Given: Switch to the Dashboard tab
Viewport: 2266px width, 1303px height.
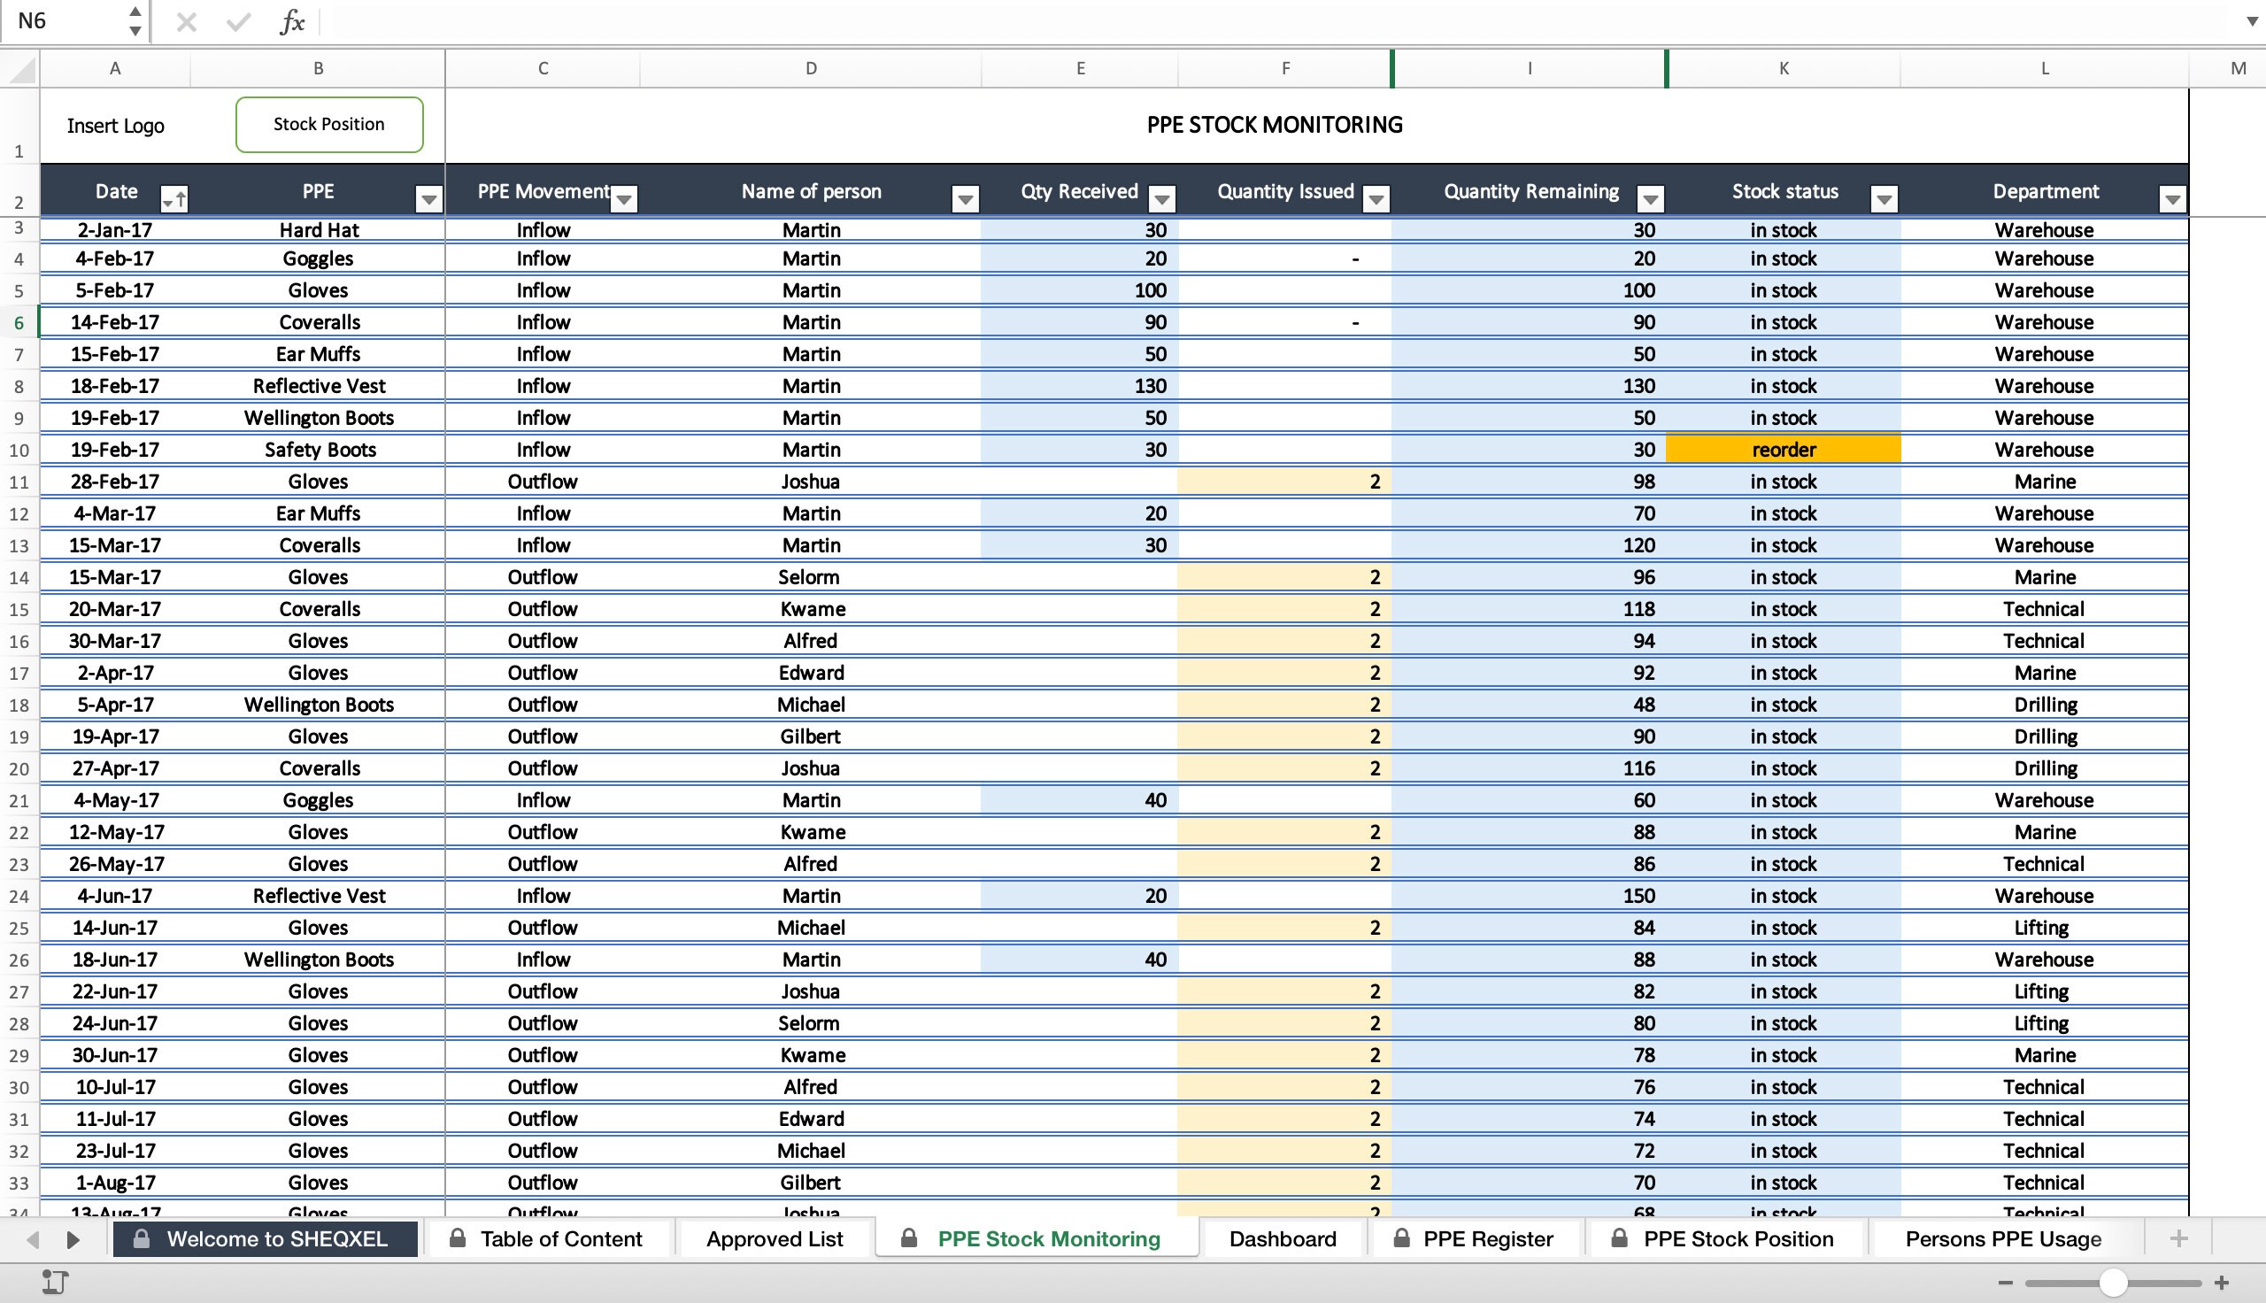Looking at the screenshot, I should point(1283,1238).
